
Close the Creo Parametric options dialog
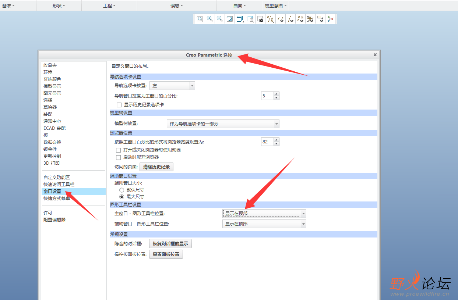click(375, 55)
